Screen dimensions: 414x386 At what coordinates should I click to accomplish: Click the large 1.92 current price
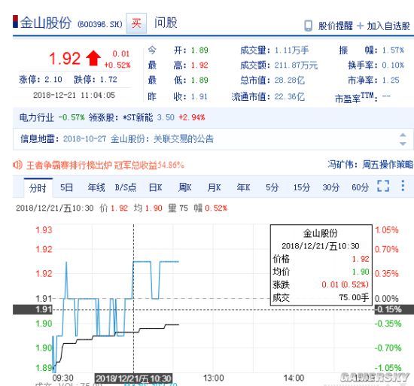65,58
